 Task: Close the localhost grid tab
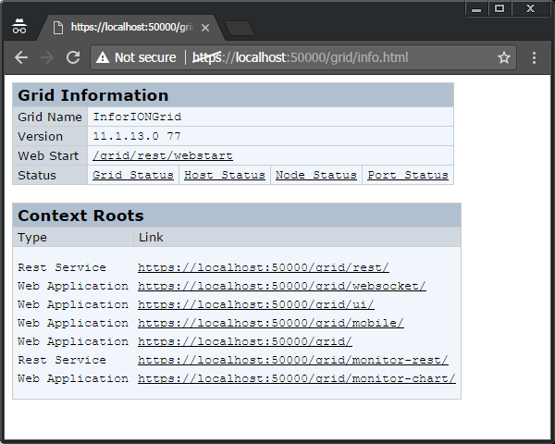[x=205, y=28]
